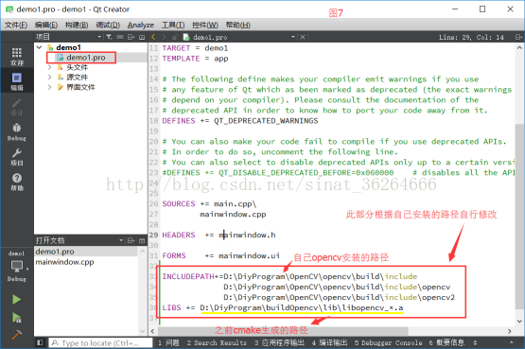Screen dimensions: 525x349
Task: Open the 帮助(H) menu
Action: coord(238,26)
